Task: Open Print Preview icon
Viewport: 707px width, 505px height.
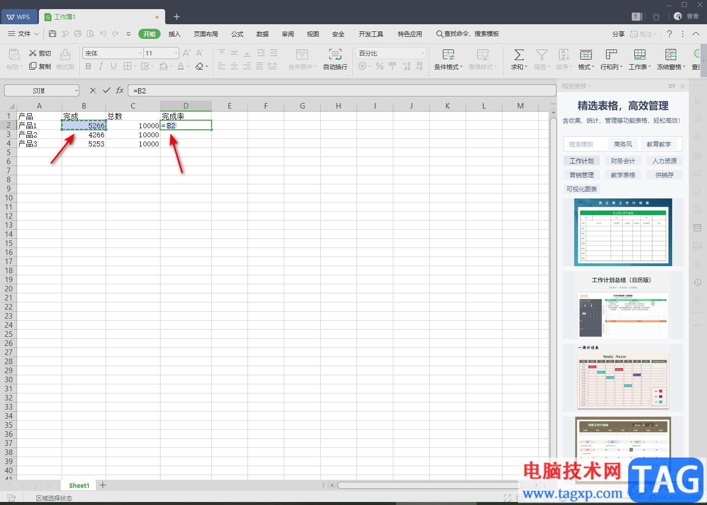Action: pos(90,34)
